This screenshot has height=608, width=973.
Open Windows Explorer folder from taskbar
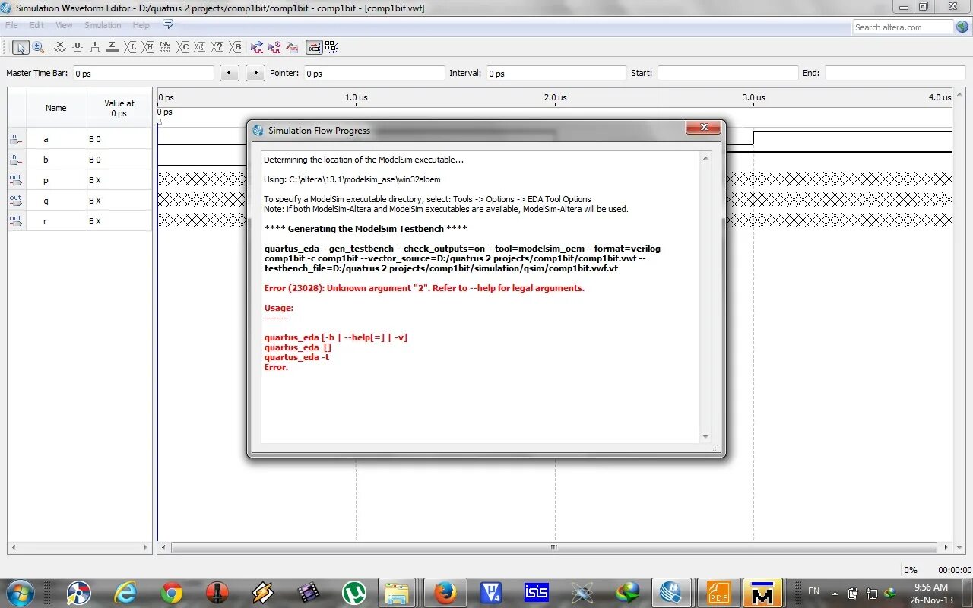pyautogui.click(x=398, y=593)
